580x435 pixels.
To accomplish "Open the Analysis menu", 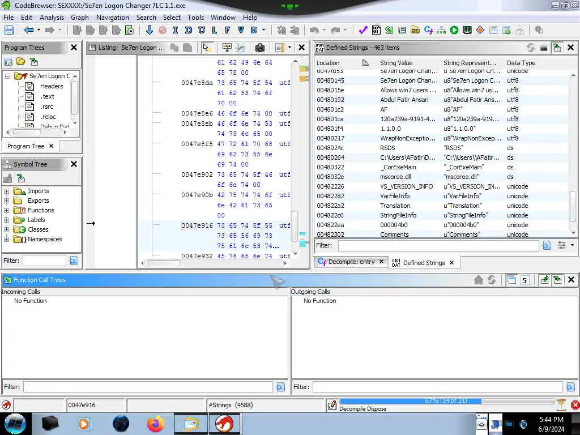I will pyautogui.click(x=52, y=18).
